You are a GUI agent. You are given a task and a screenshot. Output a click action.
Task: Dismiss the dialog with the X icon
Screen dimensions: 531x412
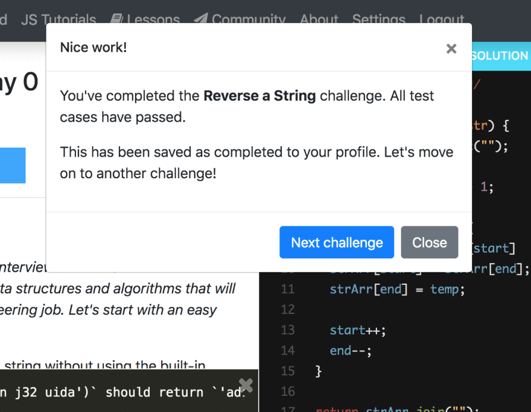[x=451, y=49]
